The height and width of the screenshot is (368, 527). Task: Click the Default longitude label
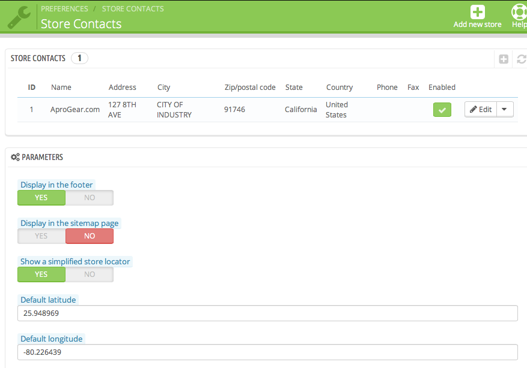(x=52, y=339)
